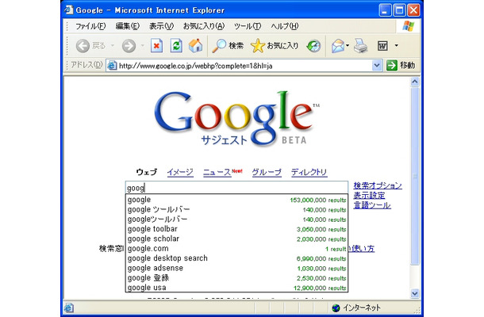Click the Forward navigation arrow icon

coord(129,46)
